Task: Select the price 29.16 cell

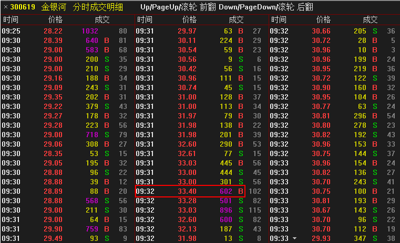Action: [x=53, y=78]
